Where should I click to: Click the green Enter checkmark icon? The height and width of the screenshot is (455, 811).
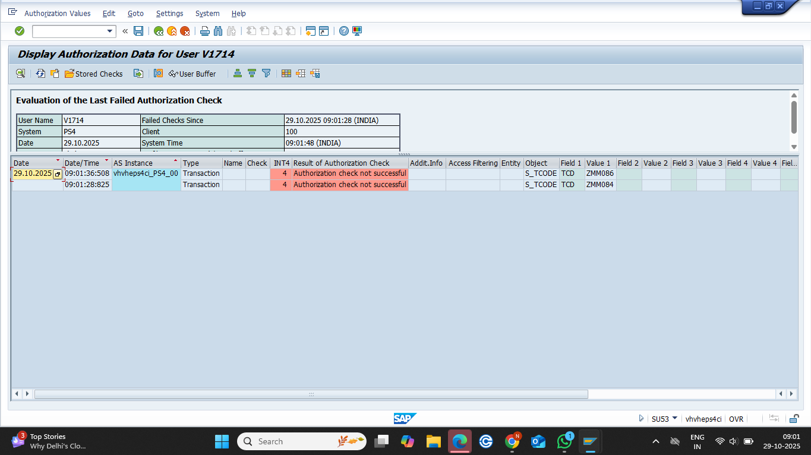coord(20,31)
